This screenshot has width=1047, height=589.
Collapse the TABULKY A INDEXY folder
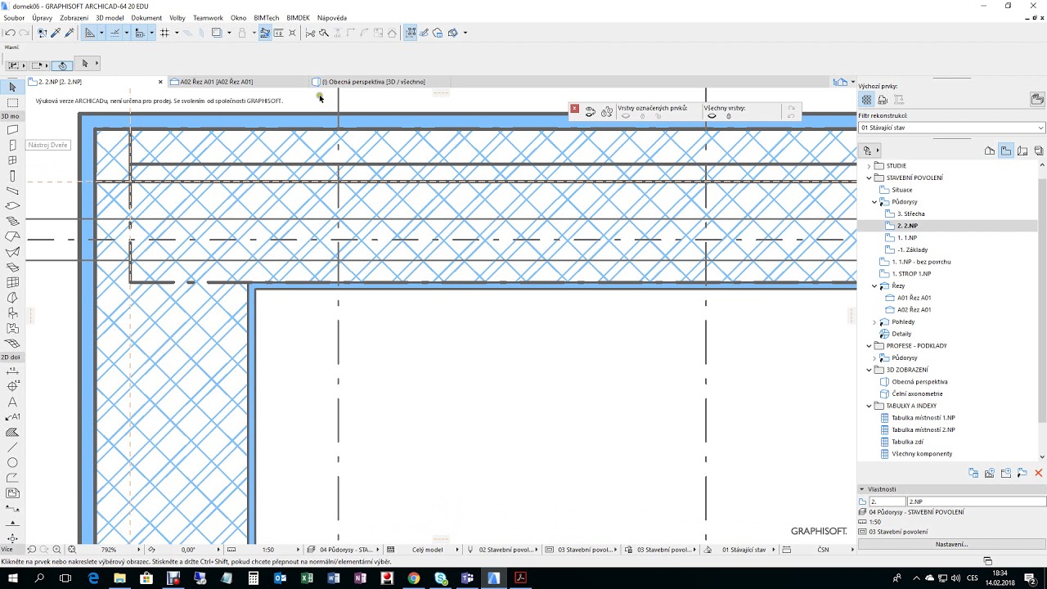click(870, 406)
